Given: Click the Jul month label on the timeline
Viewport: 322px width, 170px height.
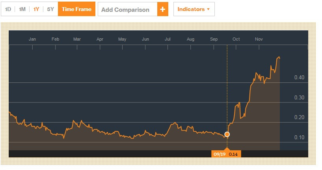Looking at the screenshot, I should pos(168,39).
